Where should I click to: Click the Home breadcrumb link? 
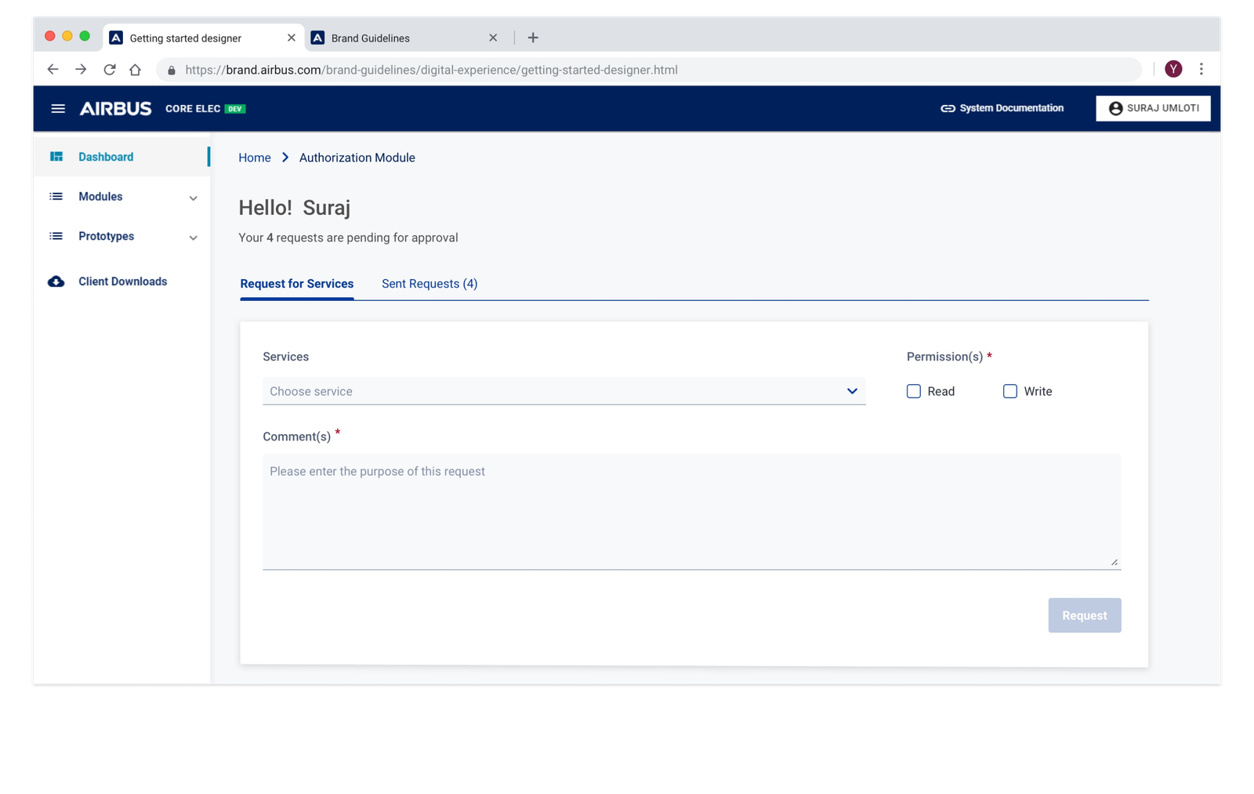point(255,158)
